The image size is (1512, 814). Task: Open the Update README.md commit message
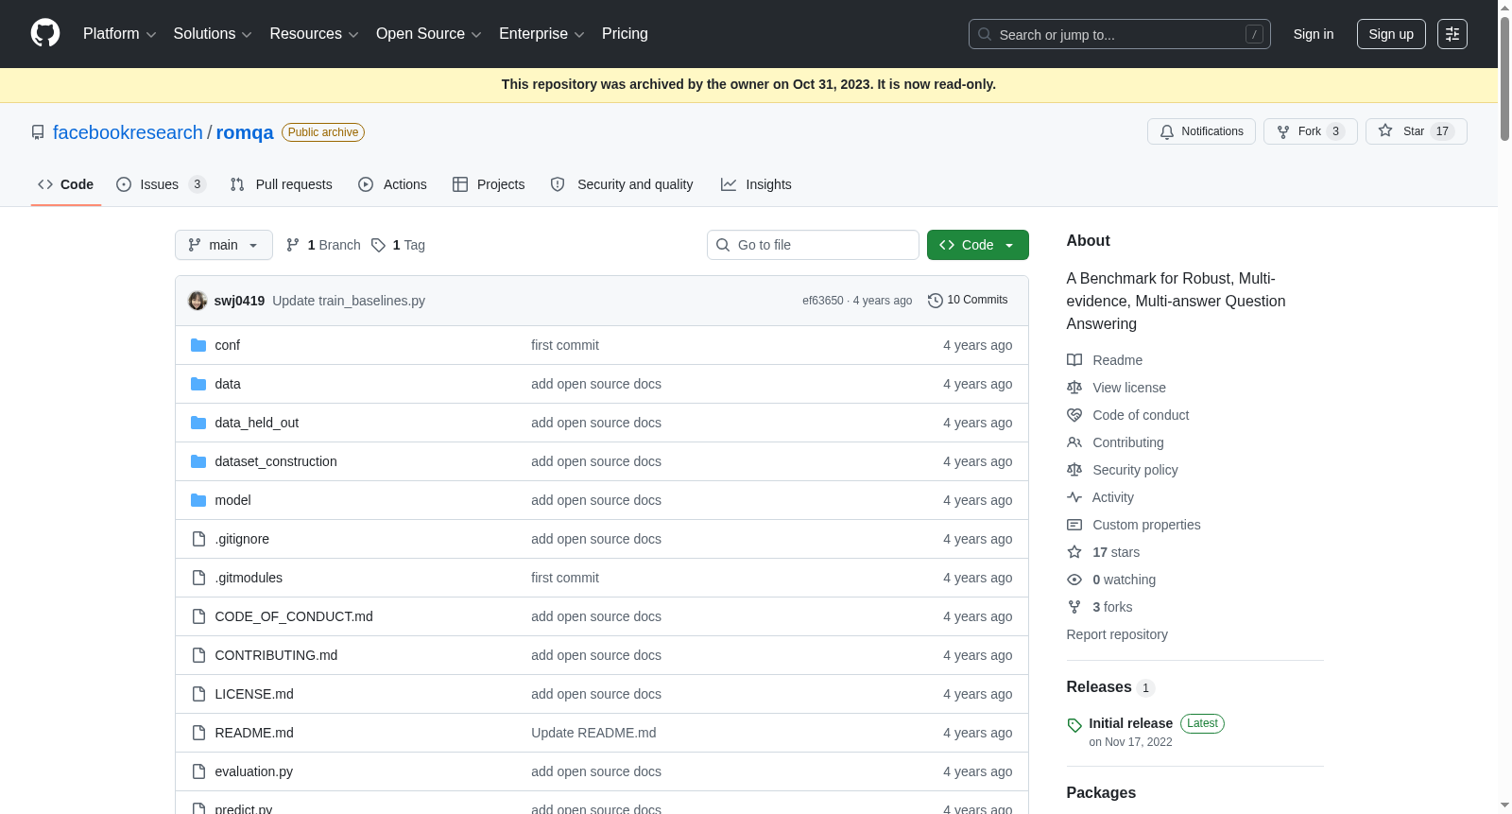click(x=593, y=733)
